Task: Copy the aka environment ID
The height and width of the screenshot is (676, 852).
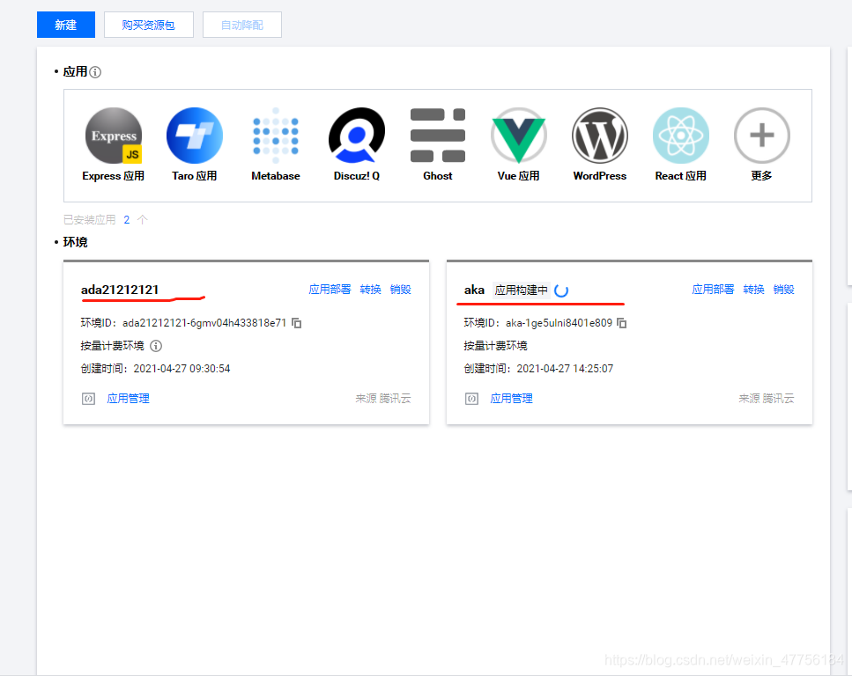Action: [623, 323]
